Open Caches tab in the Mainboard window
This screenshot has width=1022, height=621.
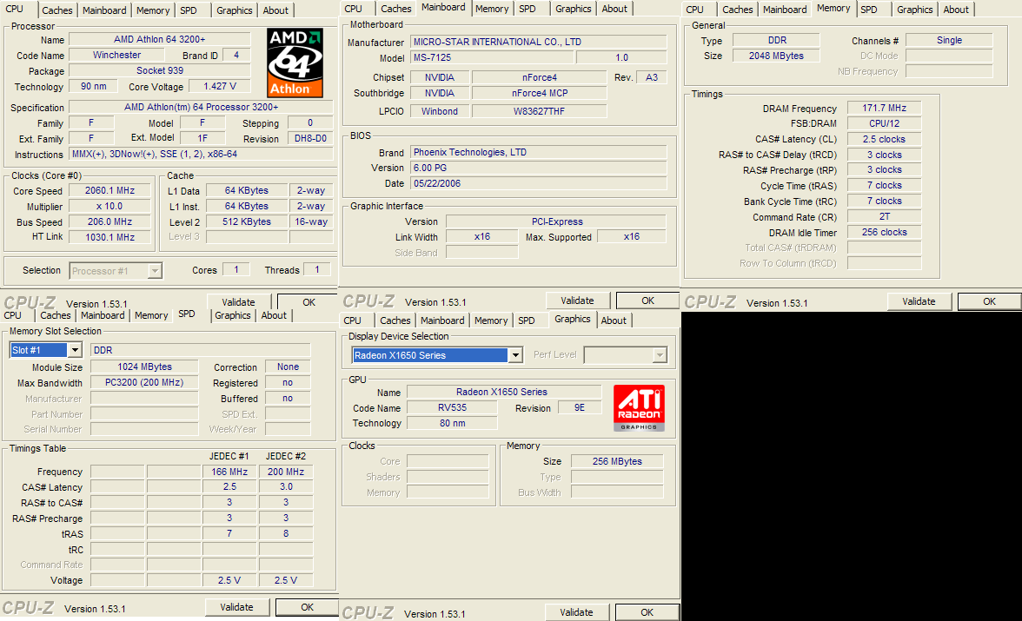tap(396, 9)
